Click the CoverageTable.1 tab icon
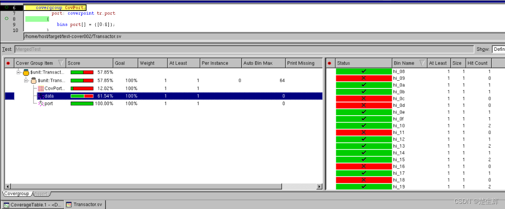The image size is (505, 209). click(7, 205)
